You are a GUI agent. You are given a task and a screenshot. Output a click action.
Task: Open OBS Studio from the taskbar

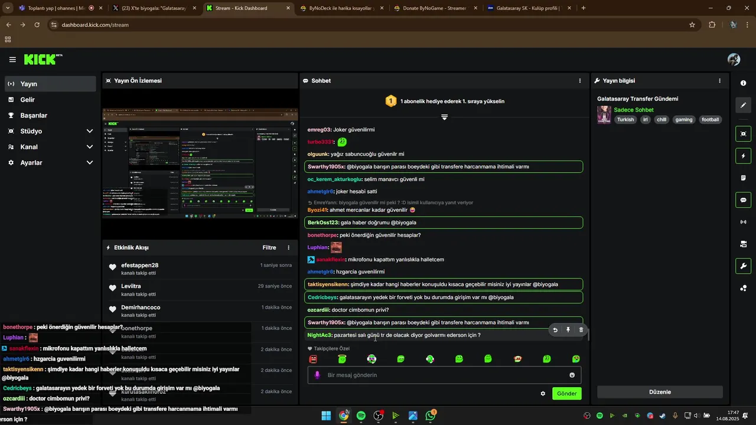[x=379, y=416]
